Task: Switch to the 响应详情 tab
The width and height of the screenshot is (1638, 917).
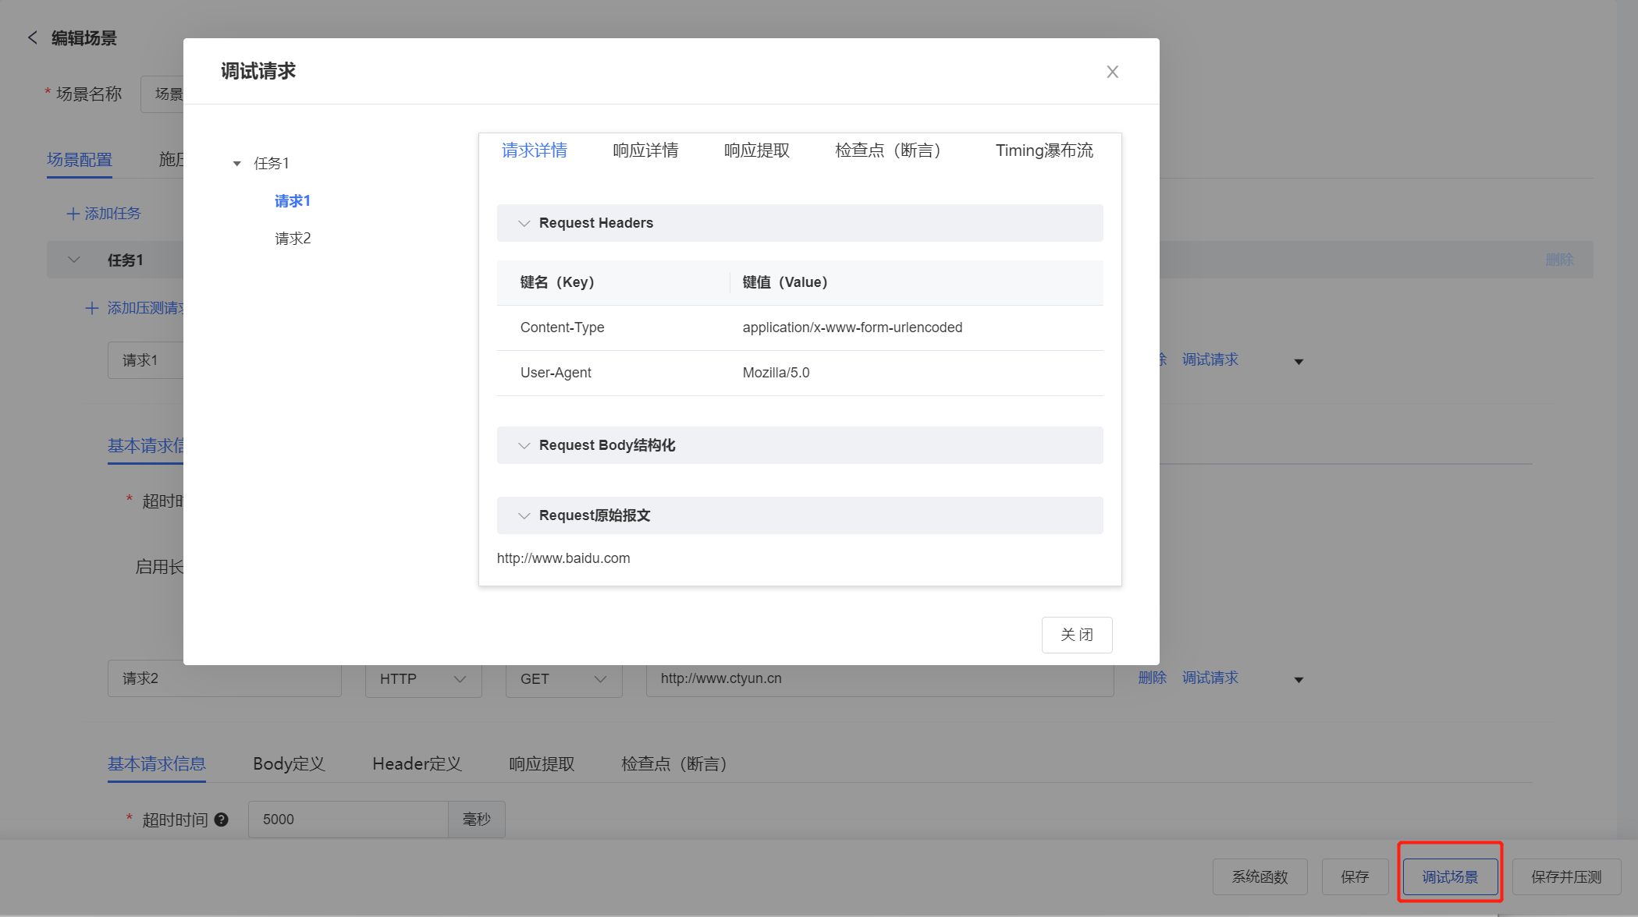Action: [645, 150]
